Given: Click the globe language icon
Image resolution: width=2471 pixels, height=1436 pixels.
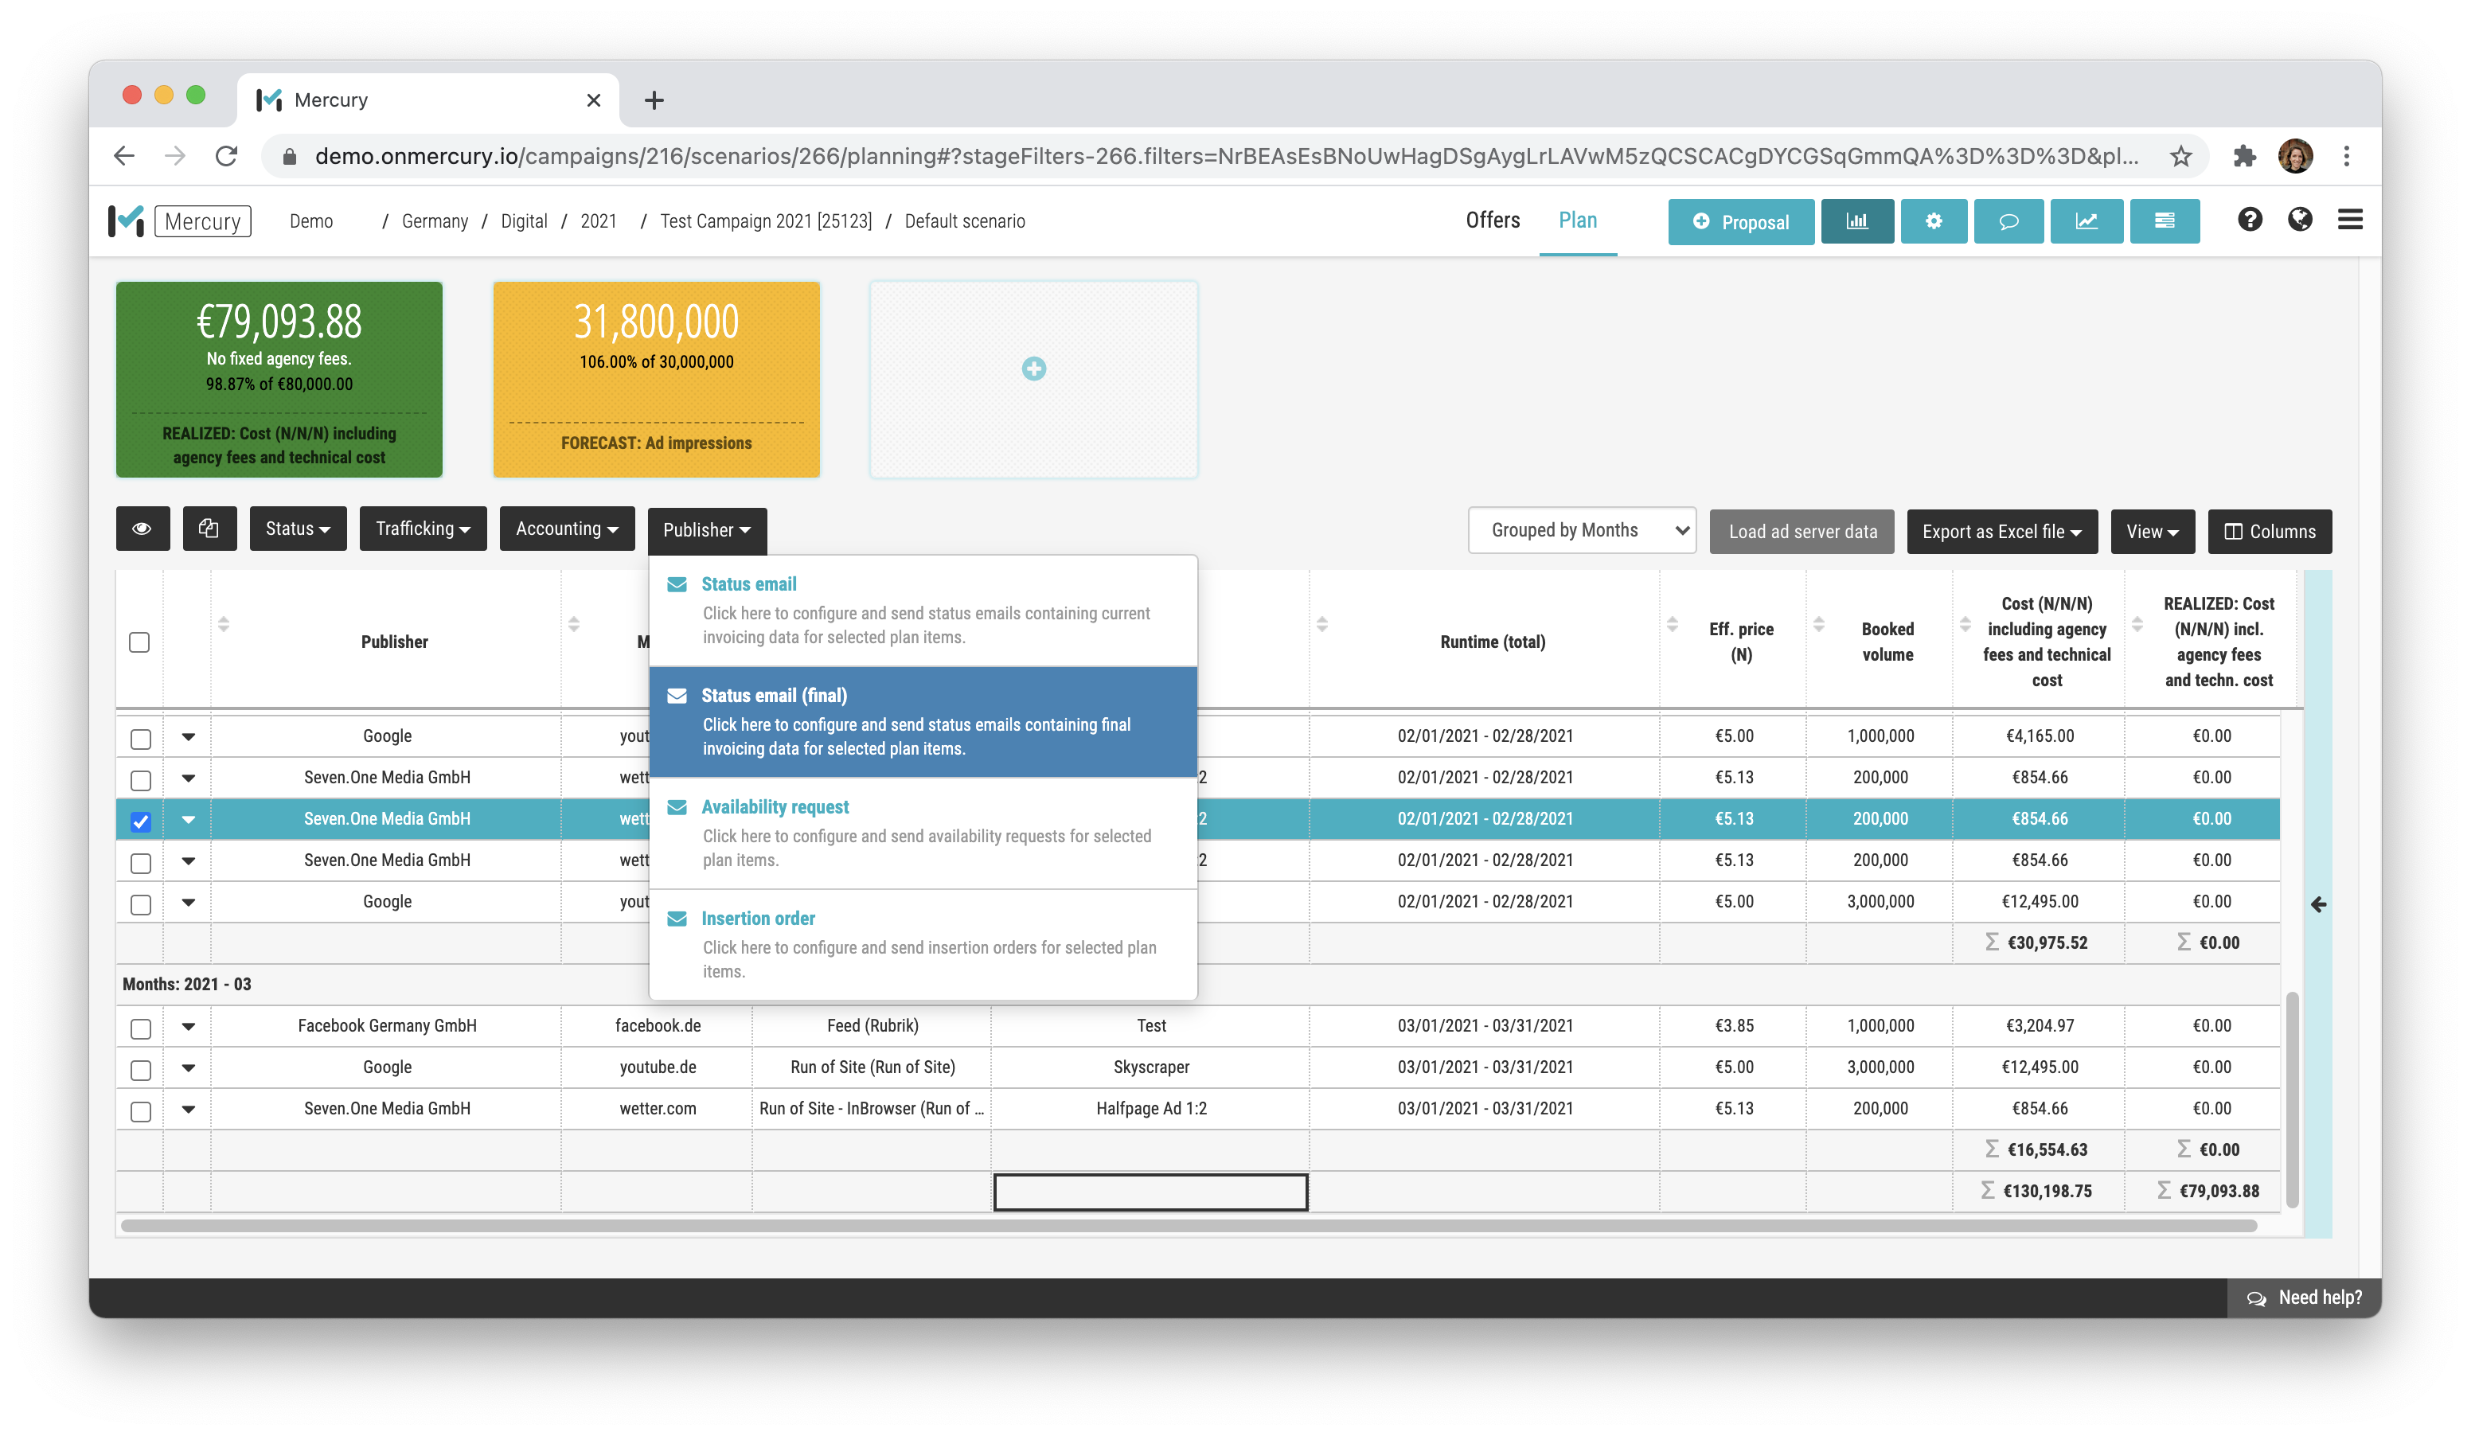Looking at the screenshot, I should [2299, 220].
